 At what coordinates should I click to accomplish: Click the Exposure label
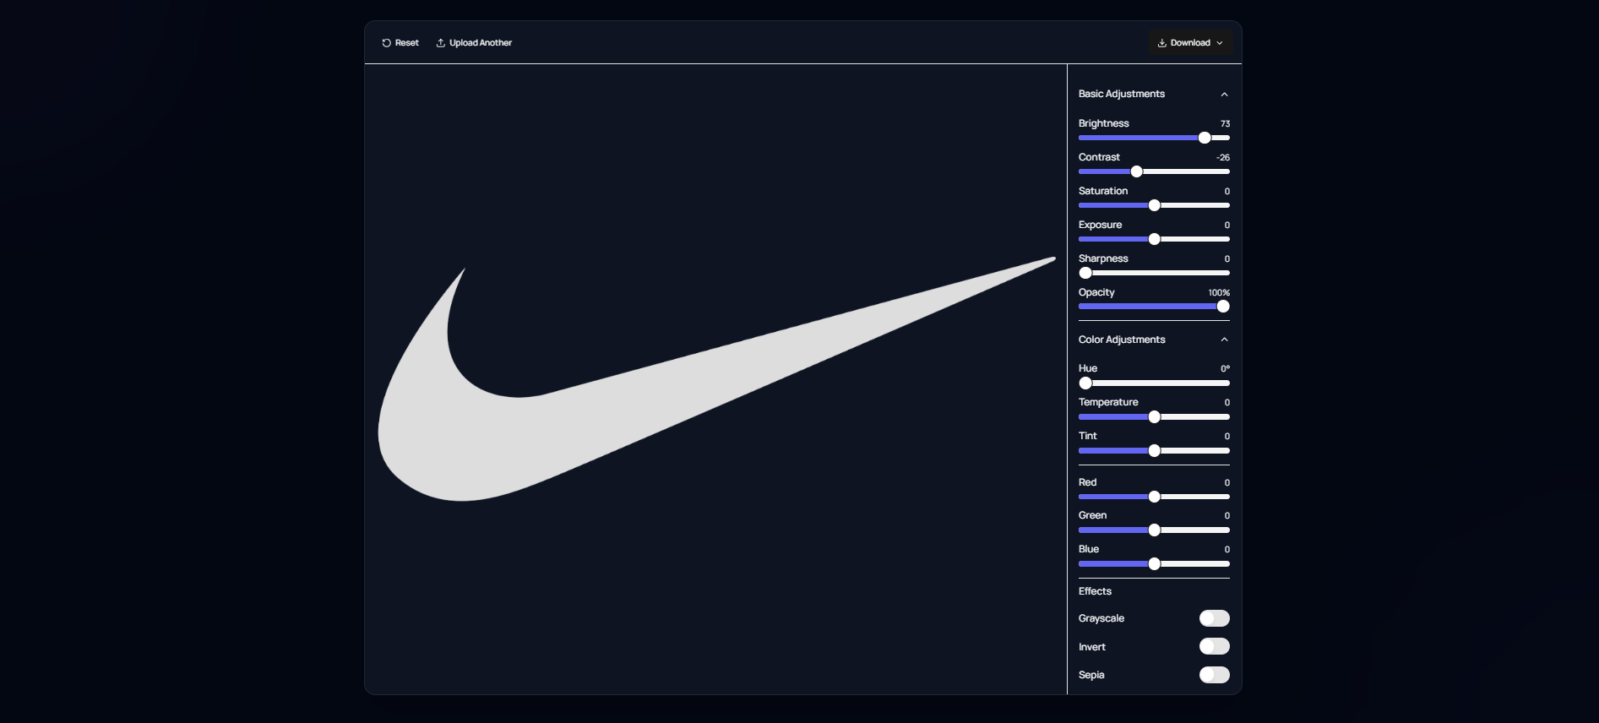[x=1100, y=225]
